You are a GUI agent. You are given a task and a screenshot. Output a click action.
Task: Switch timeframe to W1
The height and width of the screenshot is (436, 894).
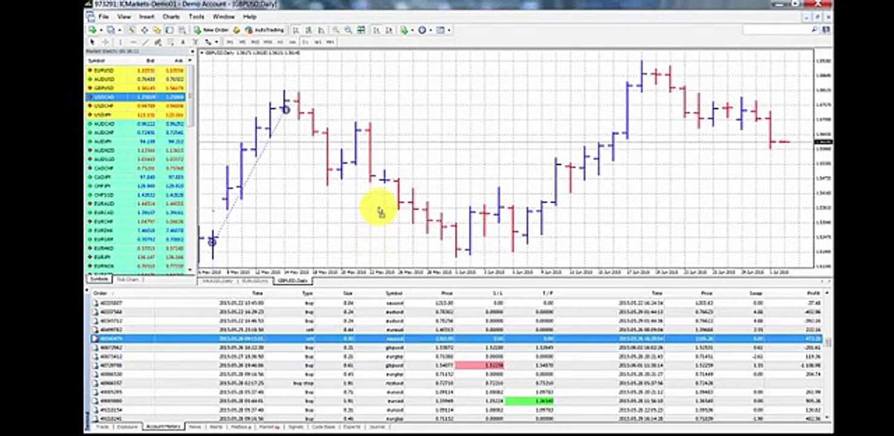point(317,42)
